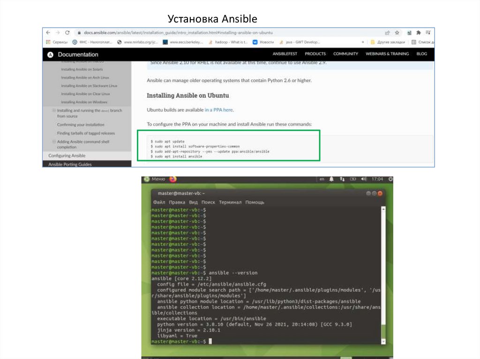The height and width of the screenshot is (359, 480).
Task: Expand Adding Ansible command shell completion item
Action: point(54,141)
